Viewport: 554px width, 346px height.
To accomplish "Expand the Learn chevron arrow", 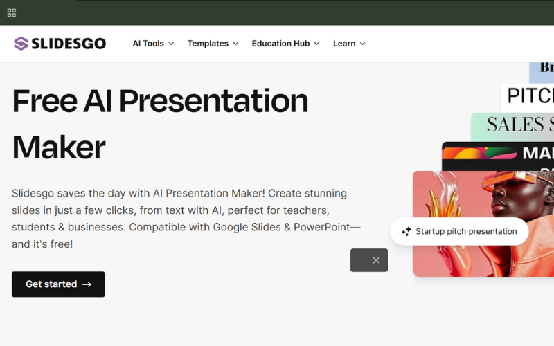I will [x=362, y=44].
